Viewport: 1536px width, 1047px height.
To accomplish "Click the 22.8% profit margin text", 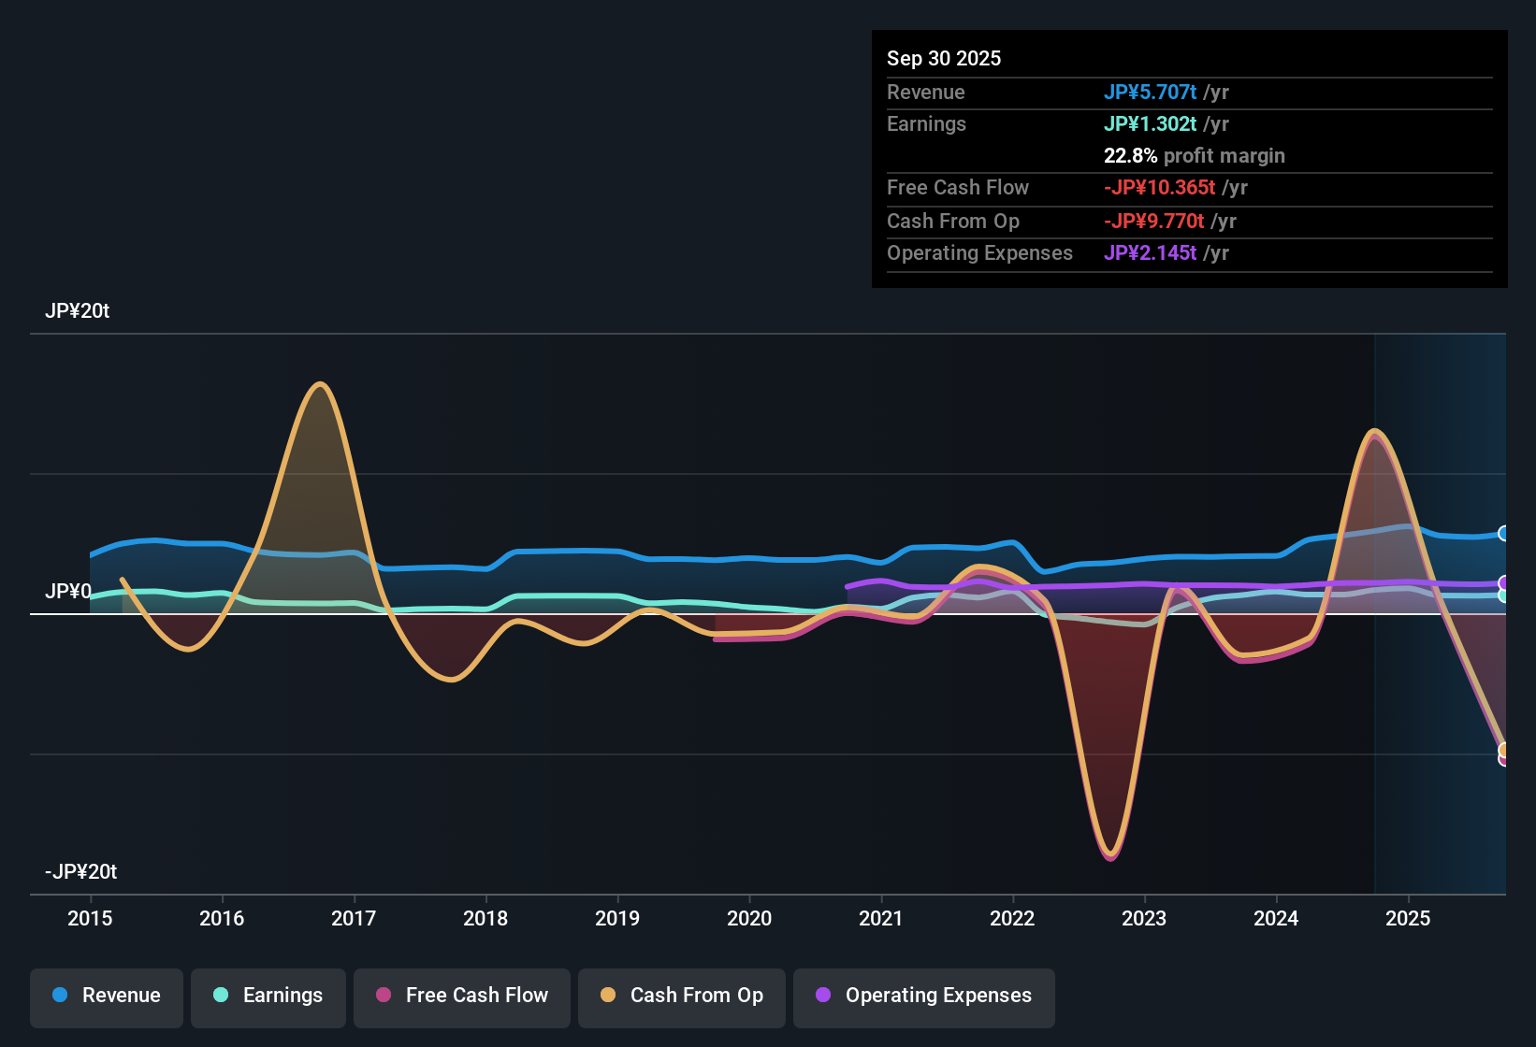I will point(1195,156).
